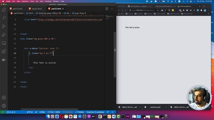Open the Help menu in menu bar
Image resolution: width=214 pixels, height=120 pixels.
pyautogui.click(x=63, y=1)
